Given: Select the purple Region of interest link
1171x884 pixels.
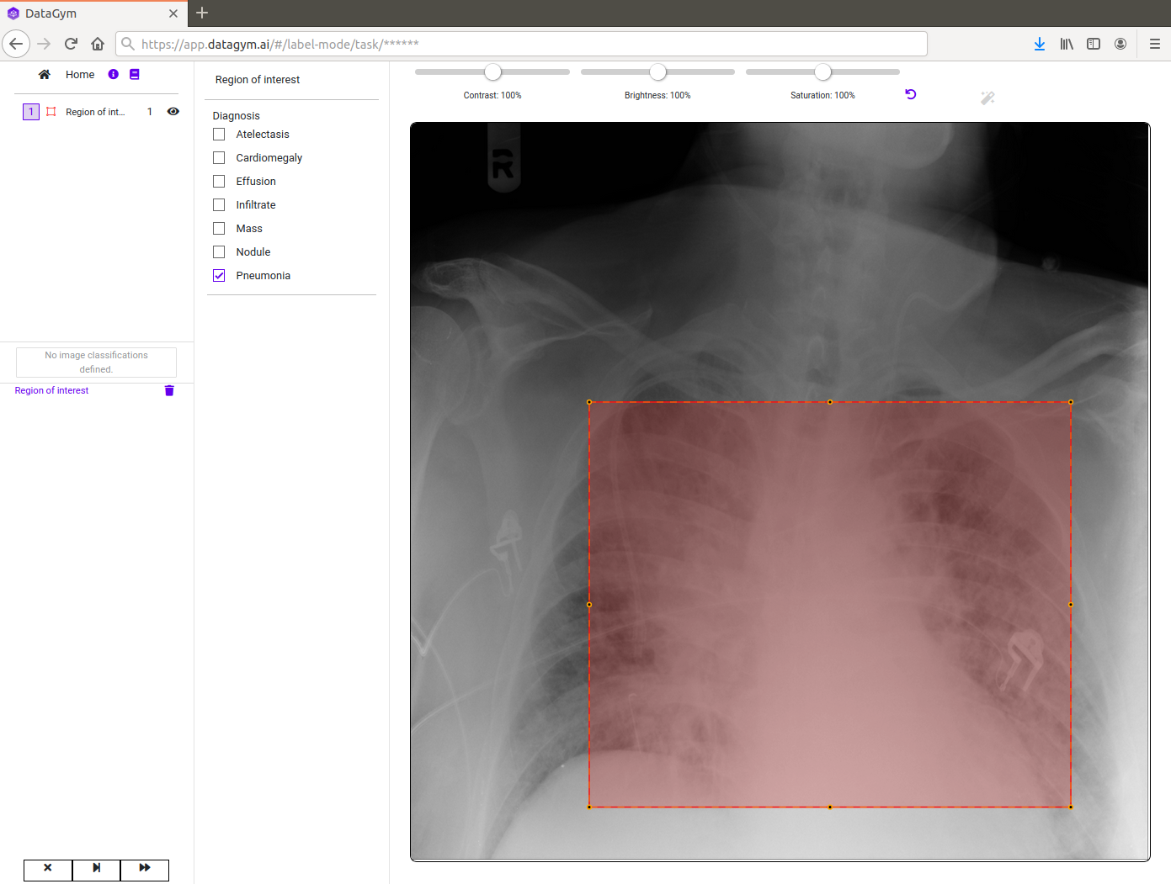Looking at the screenshot, I should [x=51, y=390].
